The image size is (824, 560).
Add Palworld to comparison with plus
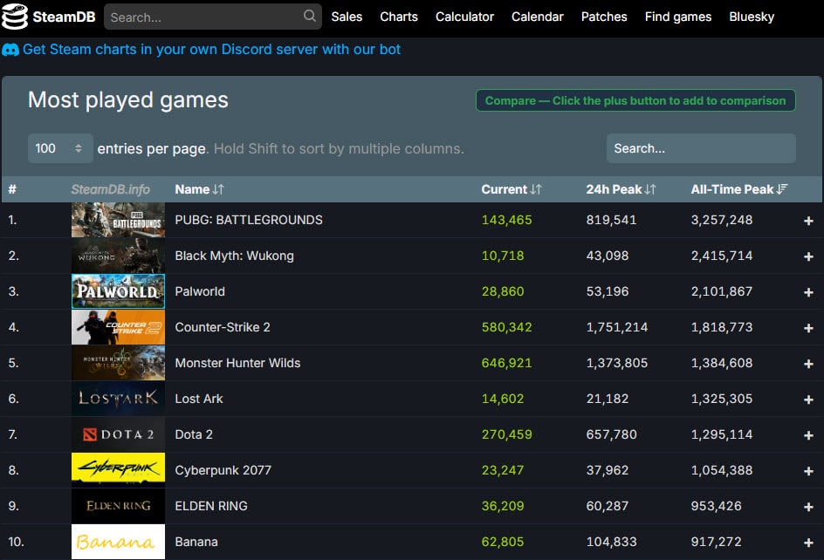click(808, 292)
